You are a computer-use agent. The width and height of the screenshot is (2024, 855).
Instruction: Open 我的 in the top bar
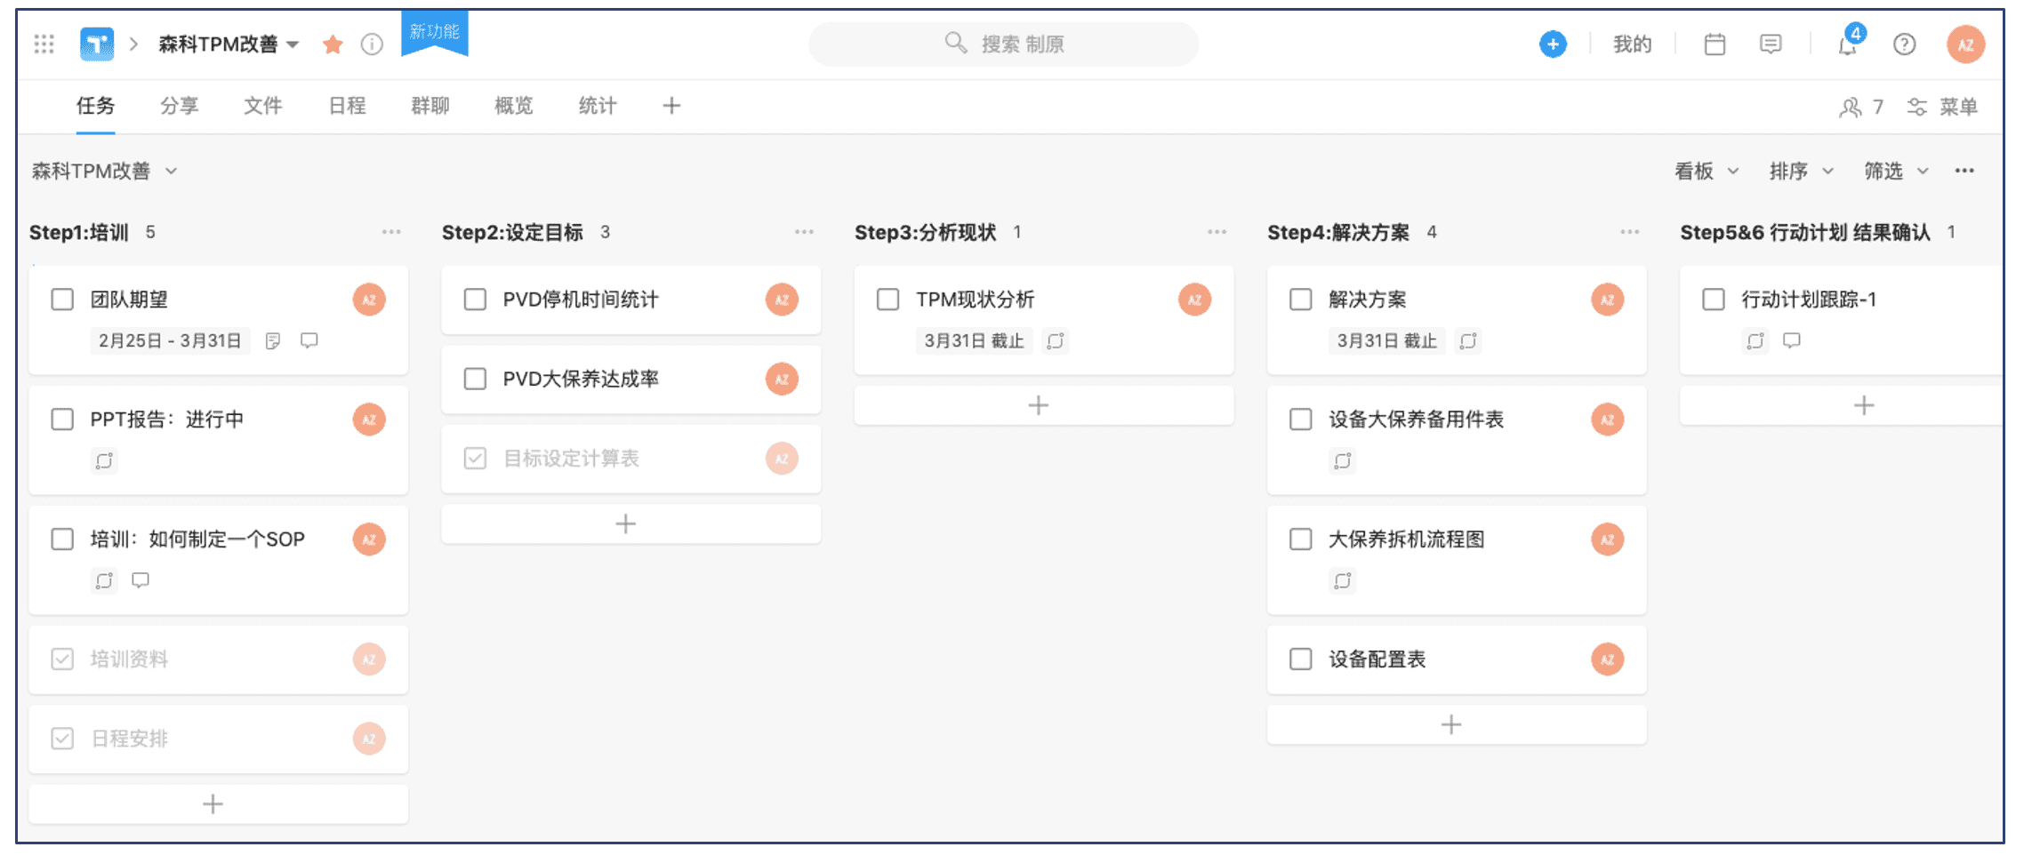coord(1632,44)
